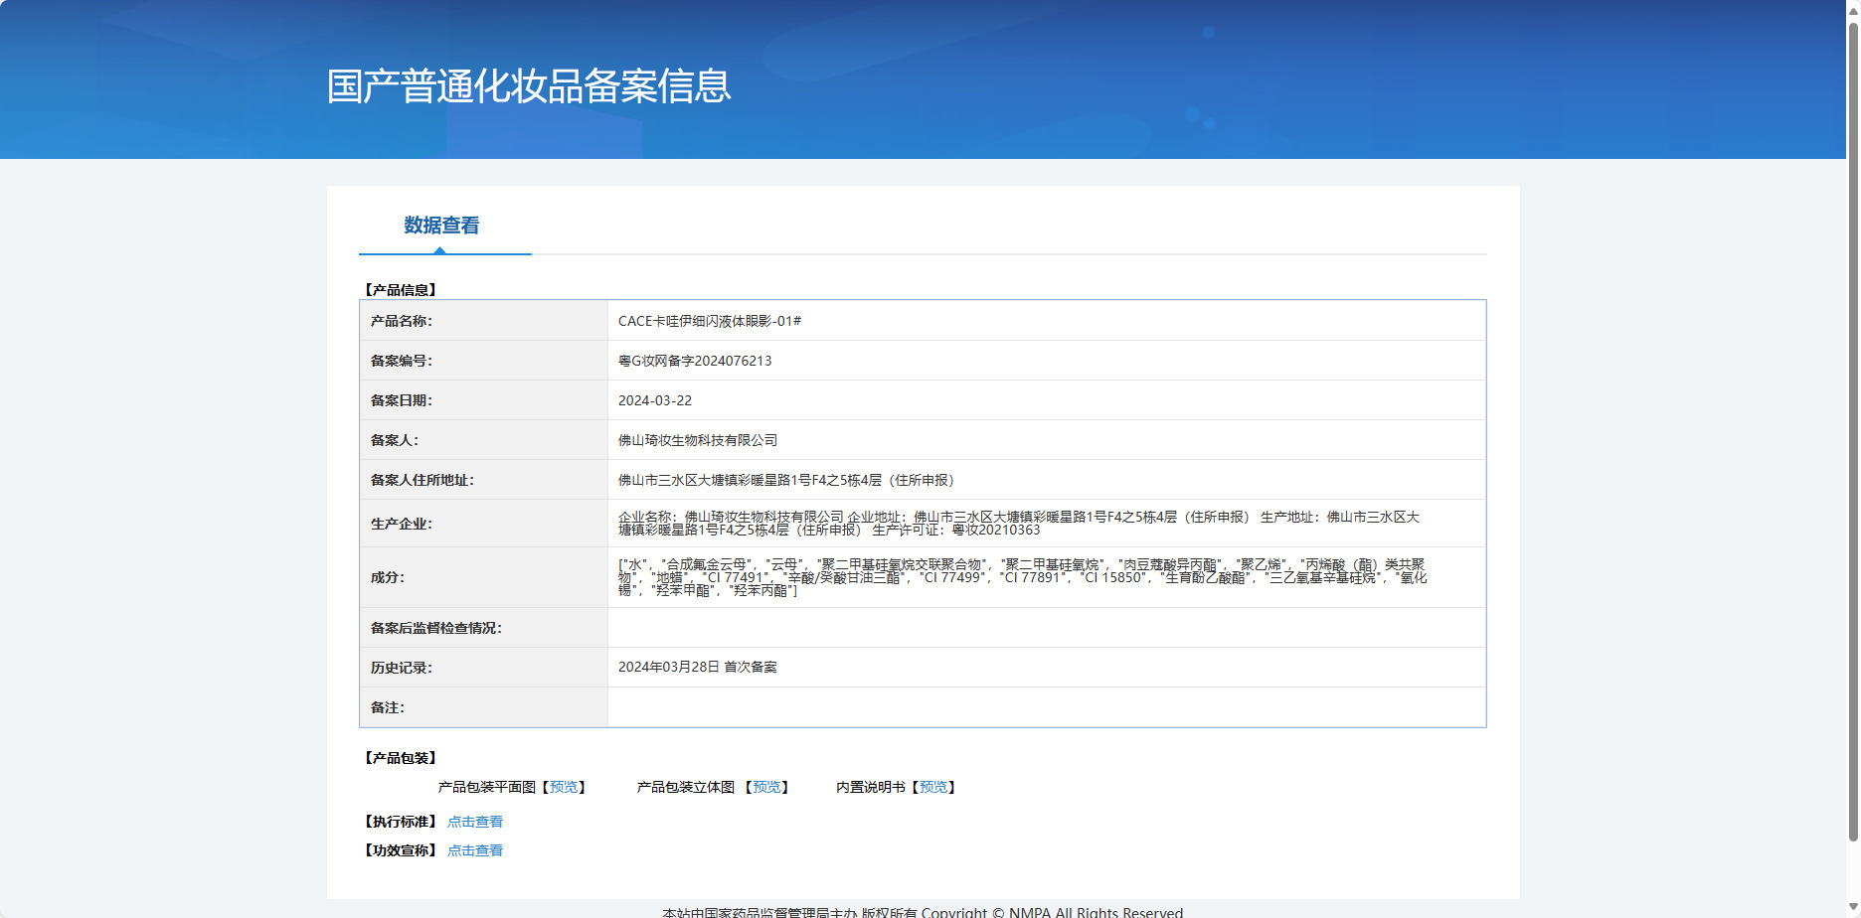This screenshot has width=1861, height=918.
Task: Click the page vertical scrollbar
Action: pos(1853,427)
